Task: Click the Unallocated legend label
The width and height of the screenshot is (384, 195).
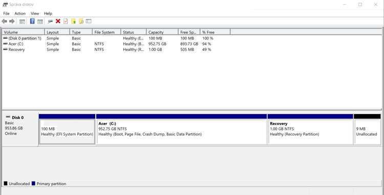Action: pyautogui.click(x=19, y=184)
